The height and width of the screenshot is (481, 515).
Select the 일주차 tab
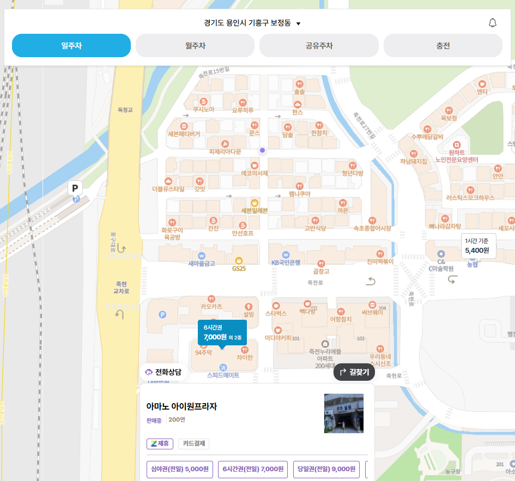[x=71, y=45]
